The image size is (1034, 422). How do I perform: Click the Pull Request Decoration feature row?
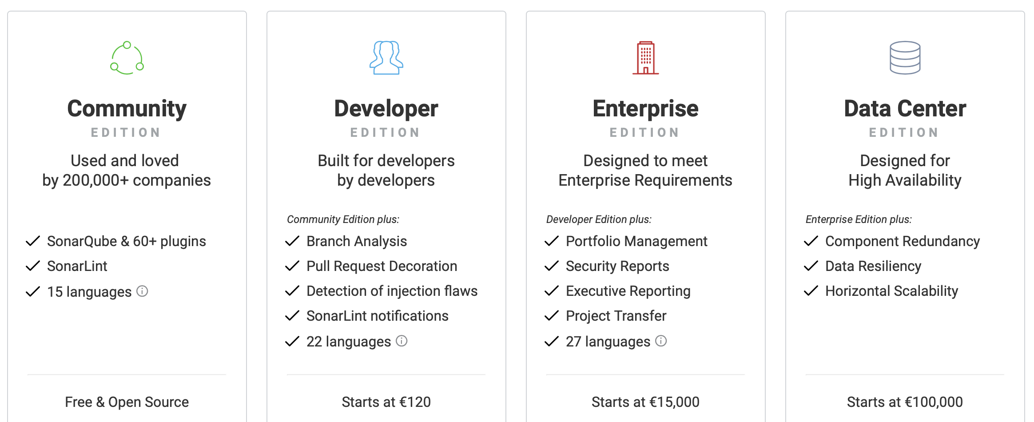coord(382,266)
